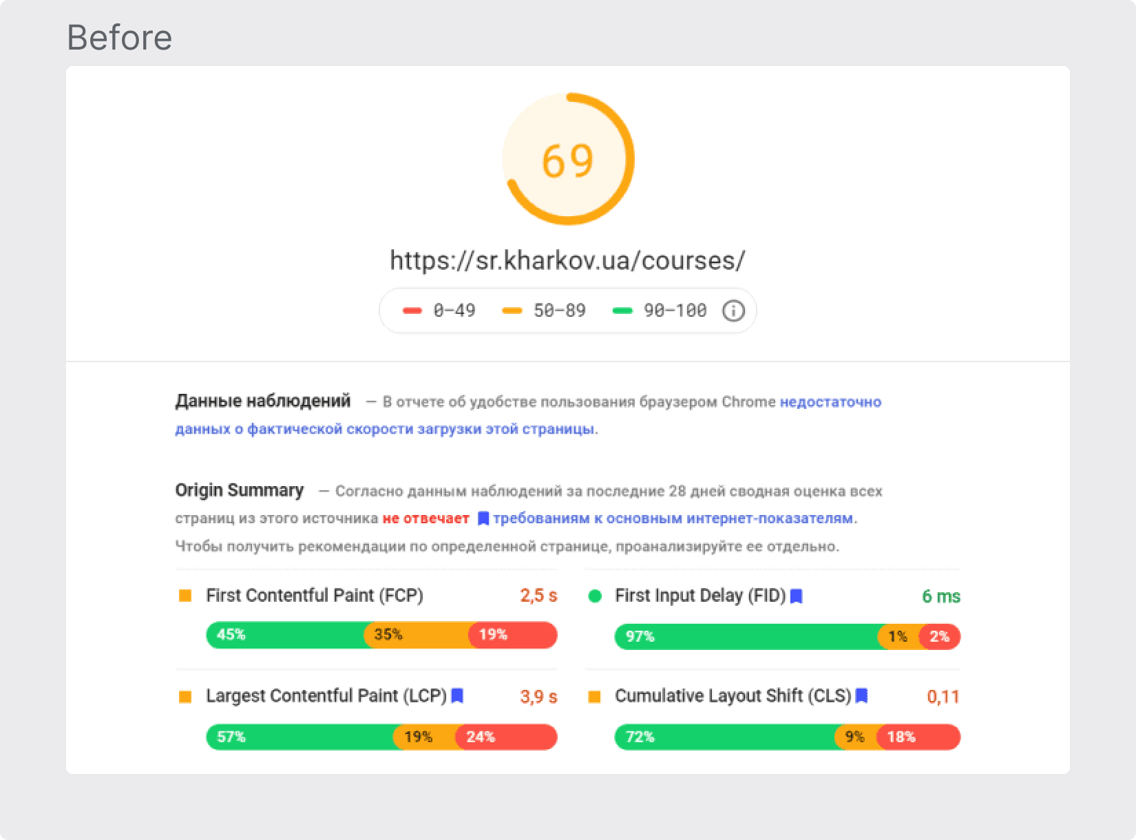1136x840 pixels.
Task: Click the red 18% segment of CLS bar
Action: point(918,737)
